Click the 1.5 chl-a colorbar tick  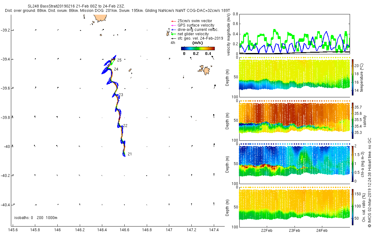[x=358, y=155]
